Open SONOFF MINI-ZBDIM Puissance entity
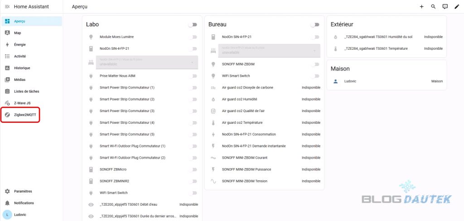The height and width of the screenshot is (221, 464). [246, 169]
